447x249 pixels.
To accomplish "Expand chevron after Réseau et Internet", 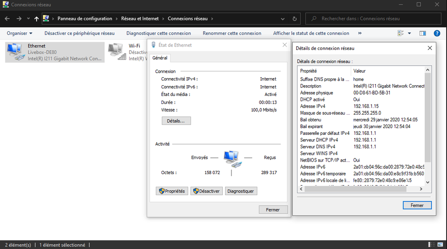I will [x=163, y=19].
